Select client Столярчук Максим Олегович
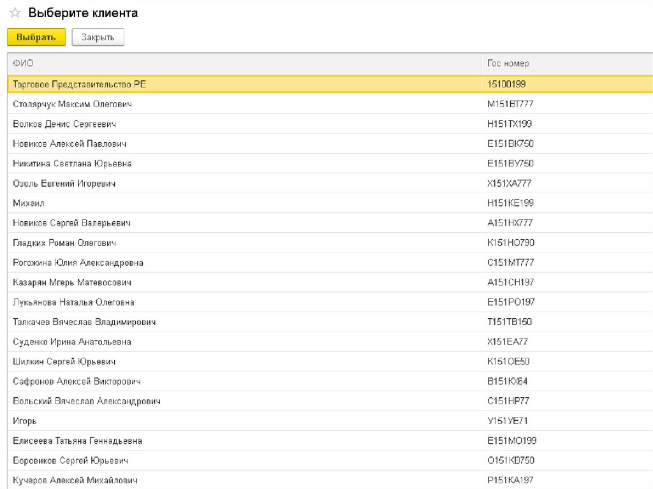 pos(73,104)
